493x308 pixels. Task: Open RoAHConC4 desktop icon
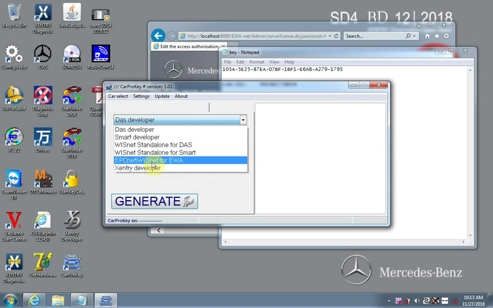[x=101, y=57]
